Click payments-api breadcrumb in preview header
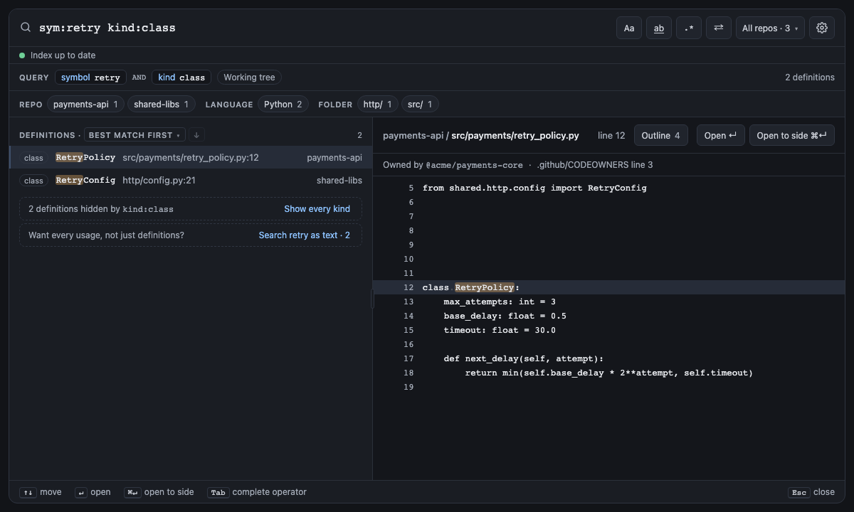This screenshot has height=512, width=854. pos(413,136)
